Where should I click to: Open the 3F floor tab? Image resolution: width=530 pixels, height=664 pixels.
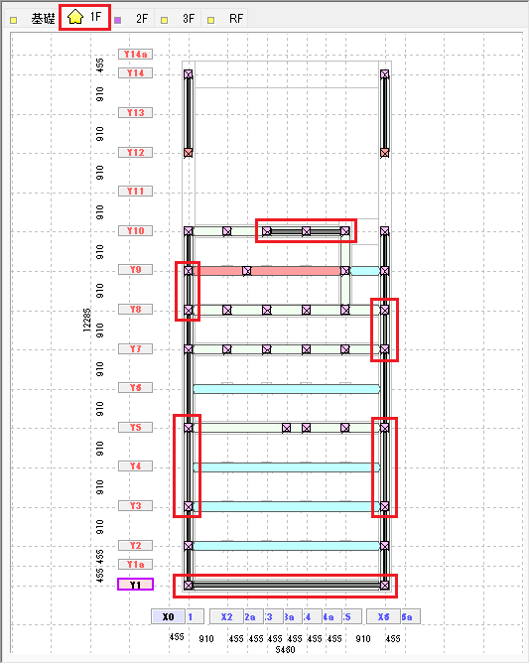point(179,19)
